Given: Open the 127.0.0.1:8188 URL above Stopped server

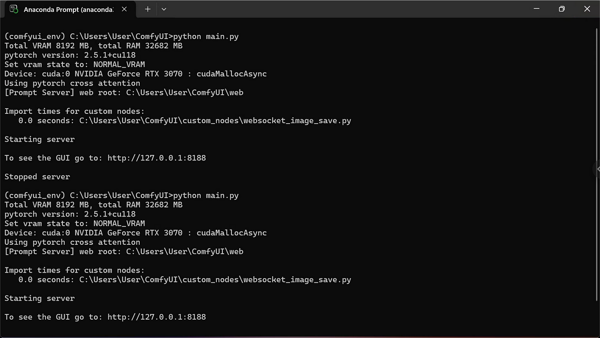Looking at the screenshot, I should (156, 158).
